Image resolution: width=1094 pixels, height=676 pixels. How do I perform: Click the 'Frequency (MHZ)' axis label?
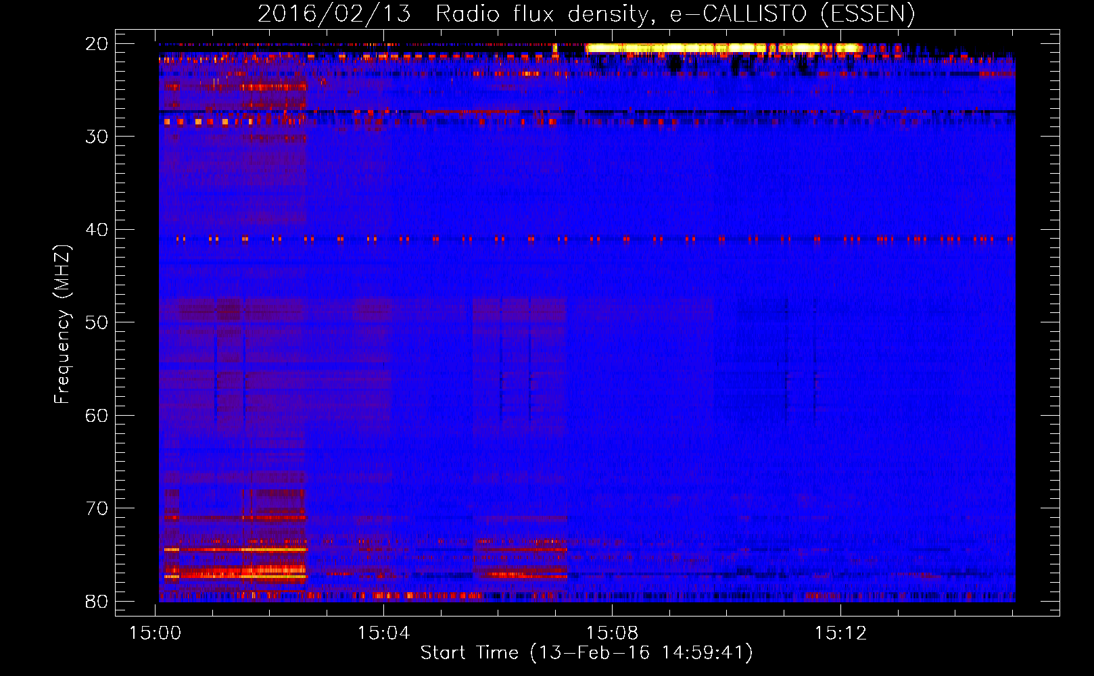pos(62,325)
